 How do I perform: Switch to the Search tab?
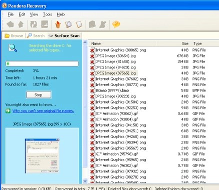click(36, 35)
